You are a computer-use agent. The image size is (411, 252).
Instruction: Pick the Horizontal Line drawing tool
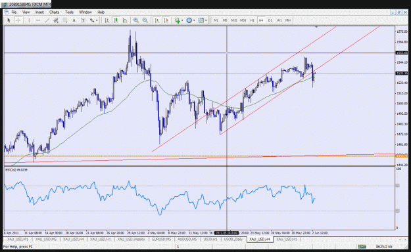click(38, 20)
